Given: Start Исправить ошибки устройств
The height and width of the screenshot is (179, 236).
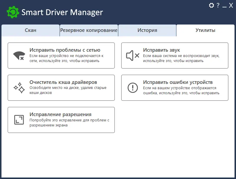Looking at the screenshot, I should (175, 87).
